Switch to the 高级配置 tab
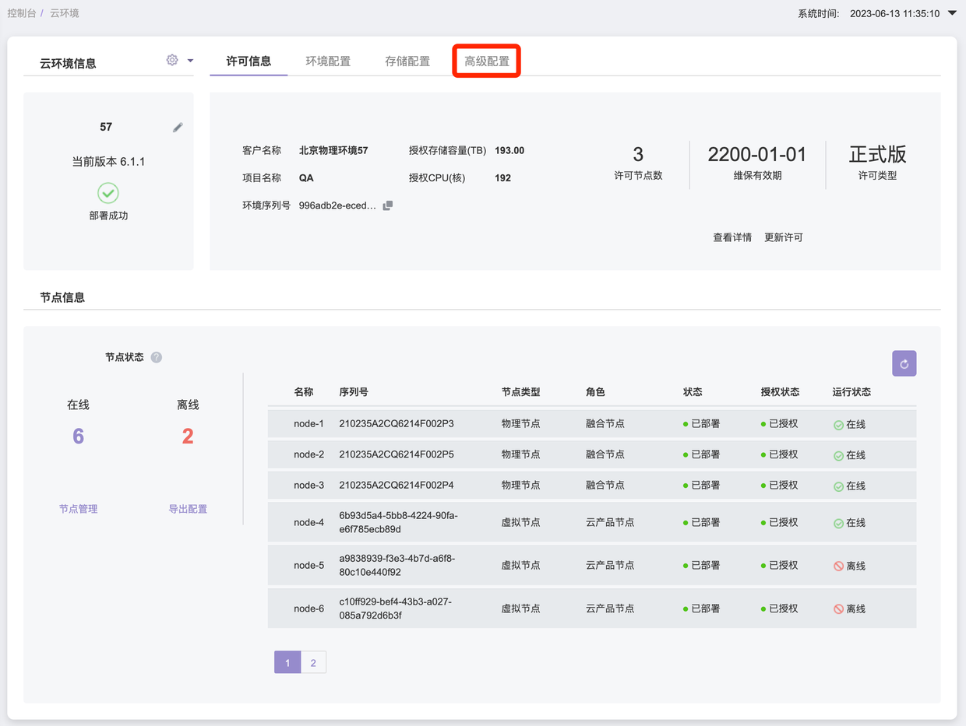Image resolution: width=966 pixels, height=726 pixels. pyautogui.click(x=487, y=61)
